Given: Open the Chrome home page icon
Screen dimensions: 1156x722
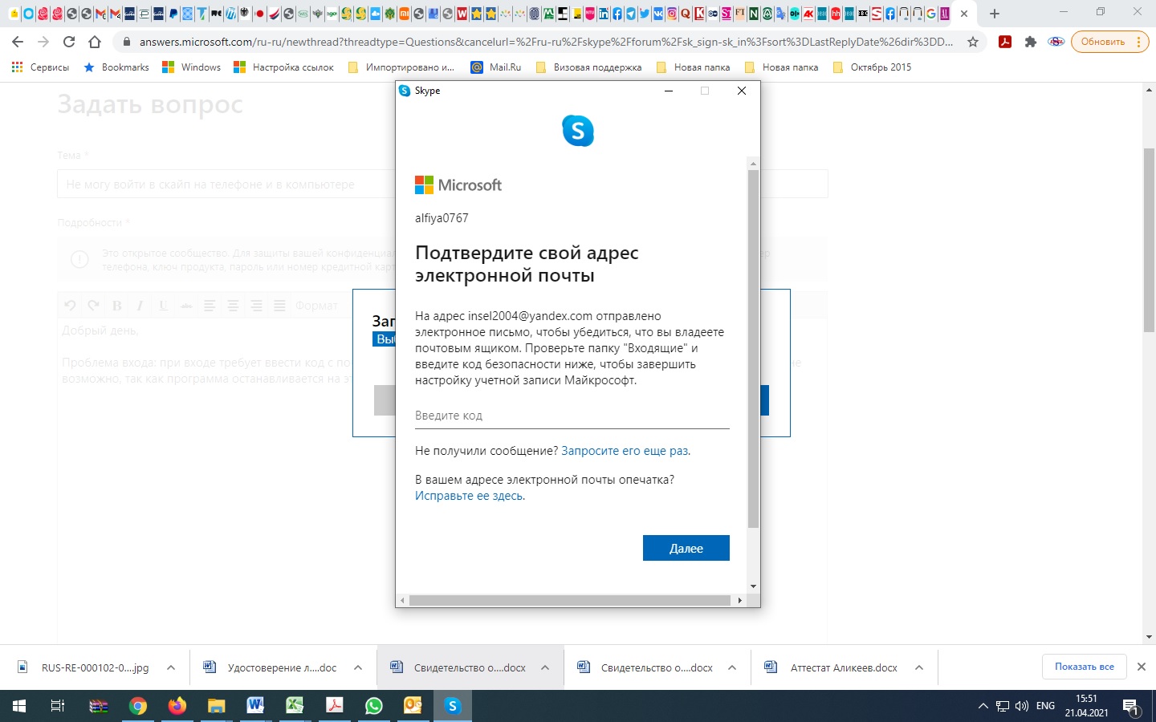Looking at the screenshot, I should click(95, 42).
